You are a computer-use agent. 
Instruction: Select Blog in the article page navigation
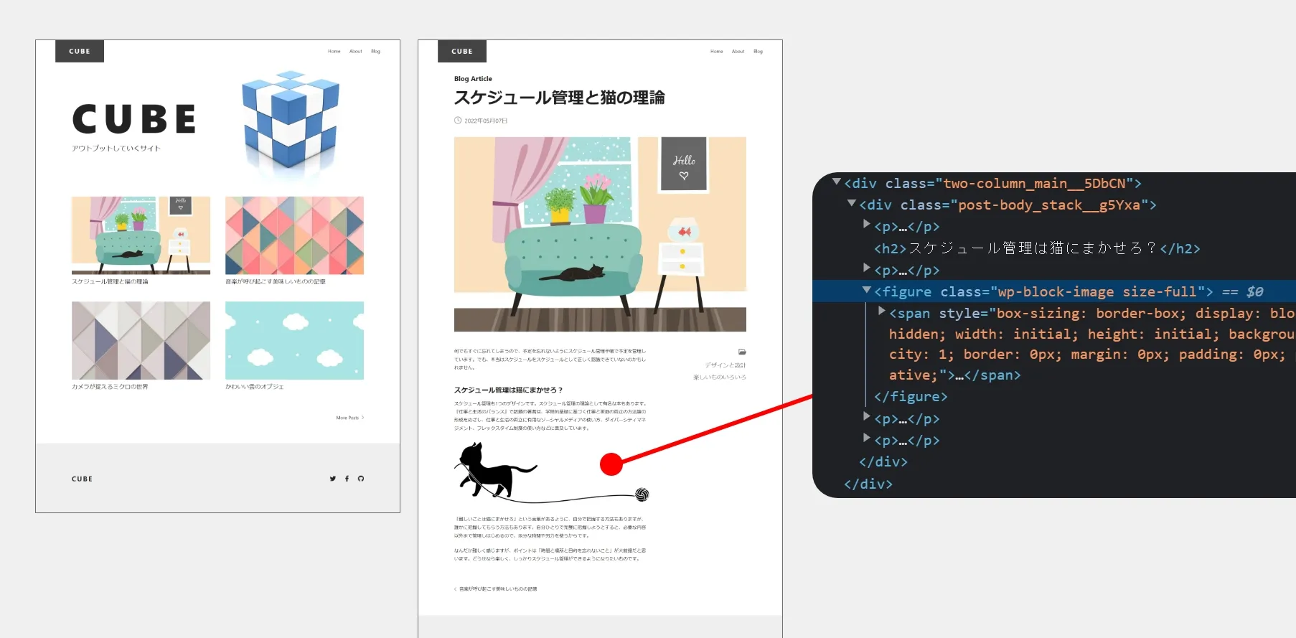click(758, 52)
